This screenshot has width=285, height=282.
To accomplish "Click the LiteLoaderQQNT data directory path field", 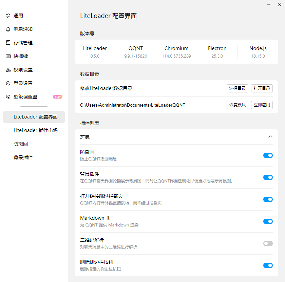I will coord(132,105).
